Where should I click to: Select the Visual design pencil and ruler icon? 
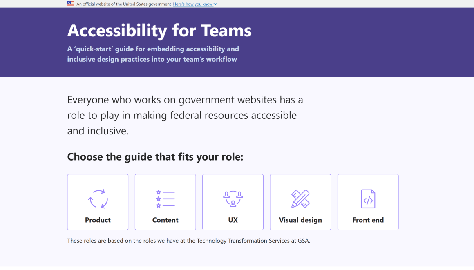tap(300, 199)
